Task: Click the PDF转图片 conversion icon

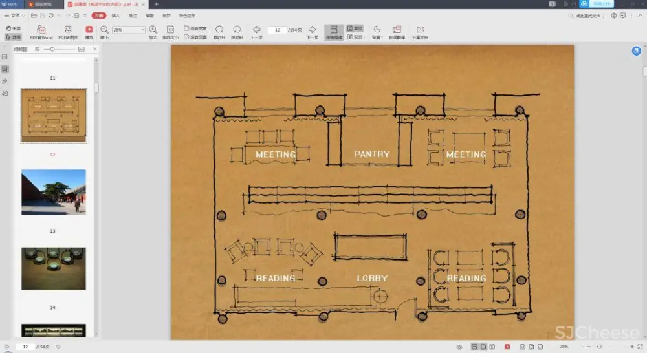Action: coord(68,30)
